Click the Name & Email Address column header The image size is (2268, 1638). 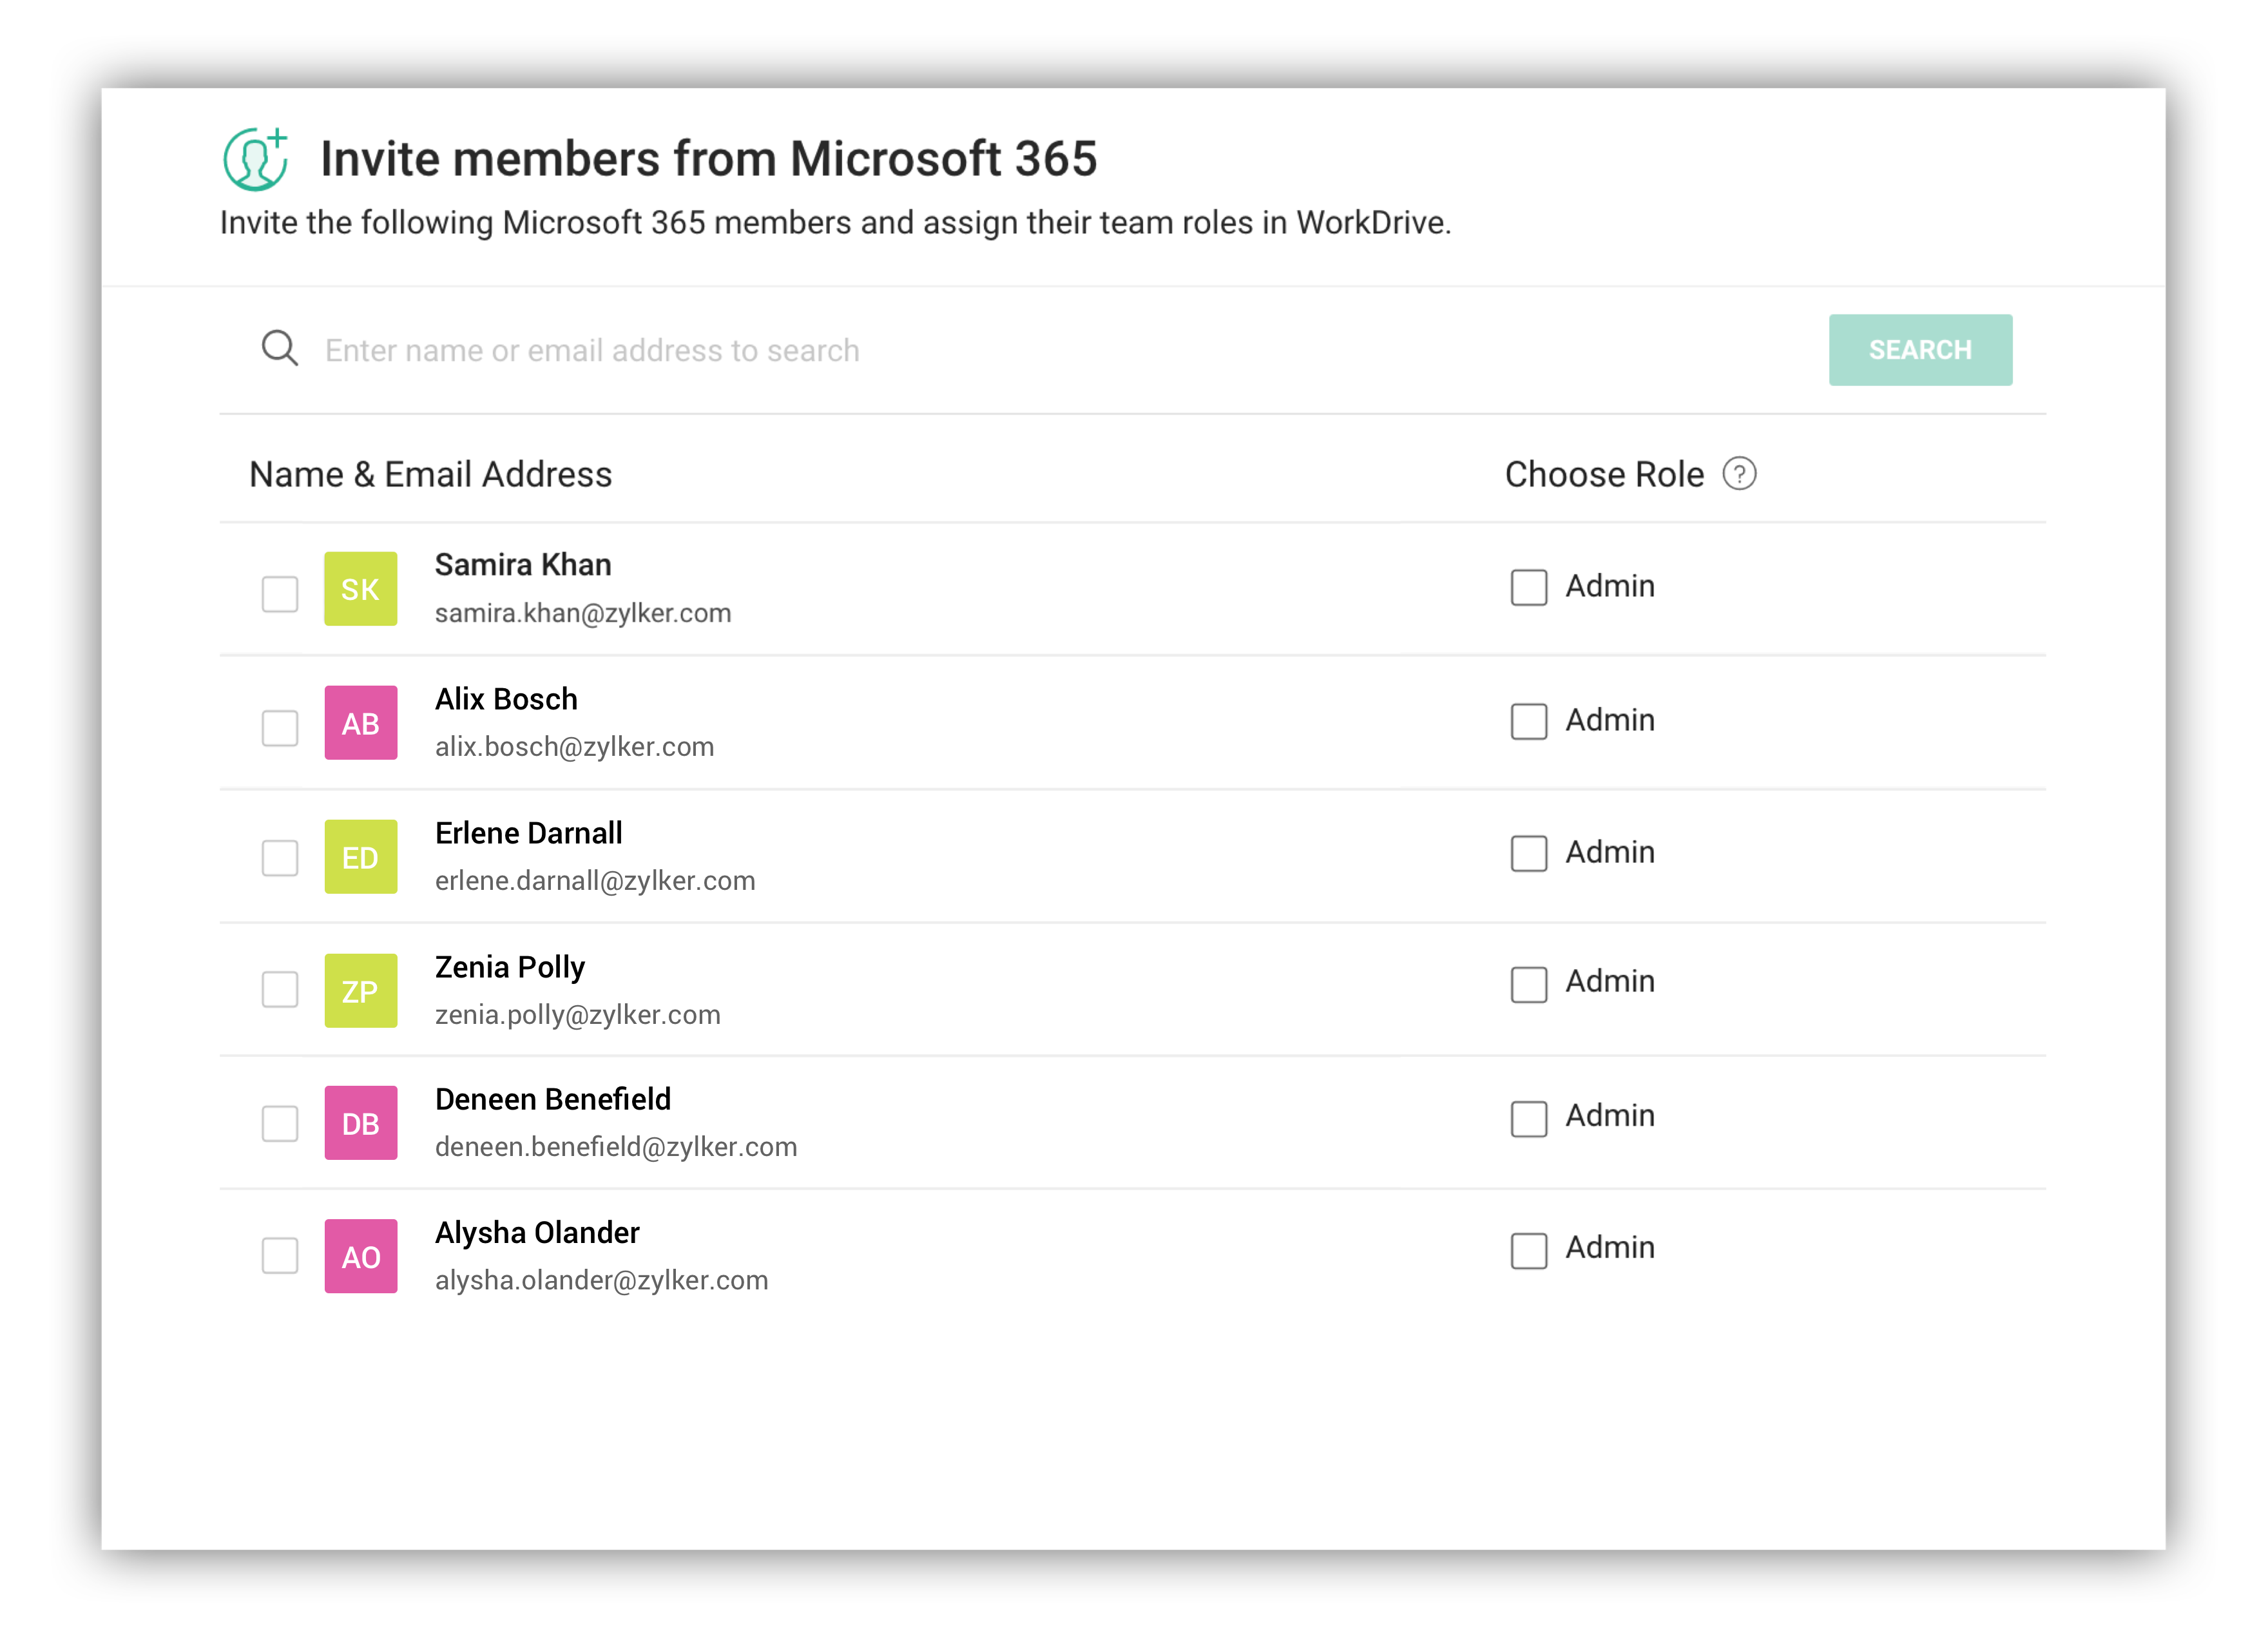(x=430, y=475)
